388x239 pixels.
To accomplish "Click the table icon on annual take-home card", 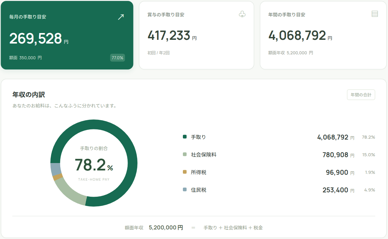I will 375,14.
